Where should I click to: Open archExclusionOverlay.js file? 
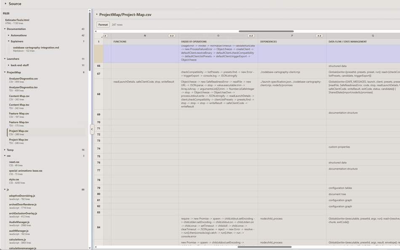[23, 215]
